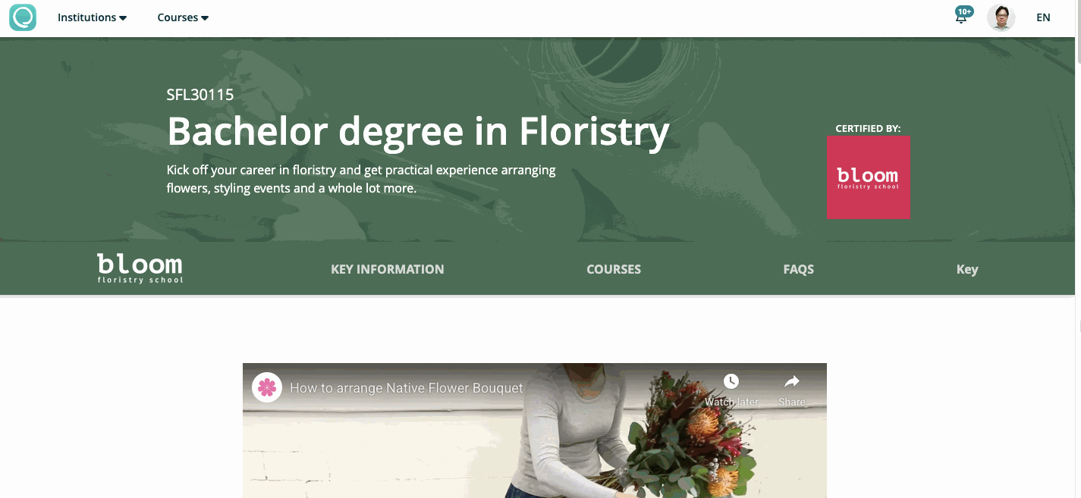Screen dimensions: 1081x498
Task: Select the Key tab
Action: (x=967, y=269)
